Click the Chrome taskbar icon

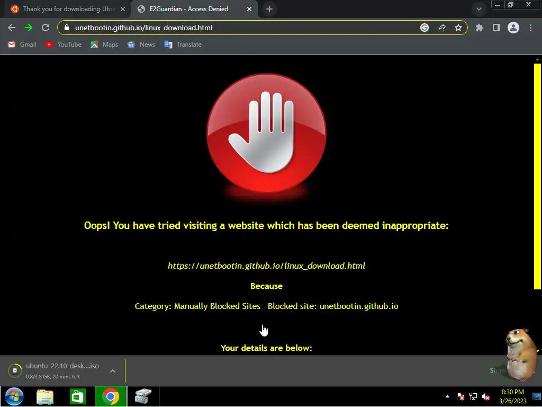(x=111, y=396)
